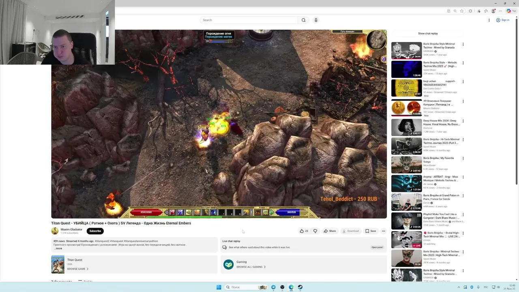The height and width of the screenshot is (292, 519).
Task: Open begi uchun support video thumbnail
Action: 406,88
